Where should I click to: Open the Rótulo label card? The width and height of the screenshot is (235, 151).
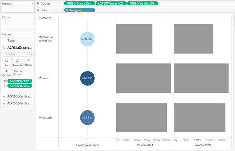pyautogui.click(x=29, y=62)
